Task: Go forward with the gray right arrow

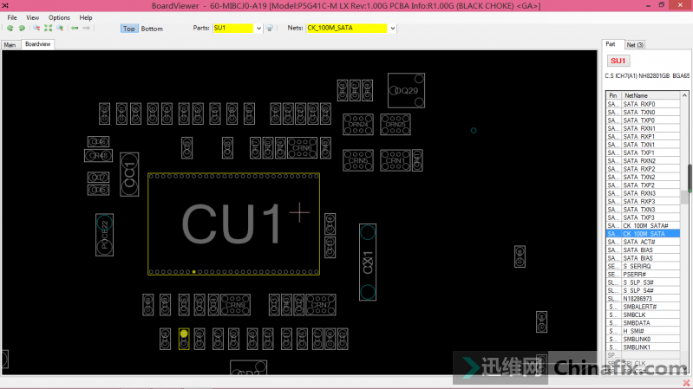Action: [x=86, y=29]
